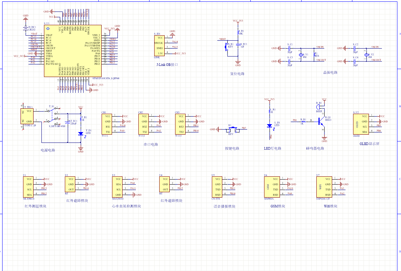Select the '晶振电路' section label
This screenshot has width=401, height=271.
tap(330, 72)
